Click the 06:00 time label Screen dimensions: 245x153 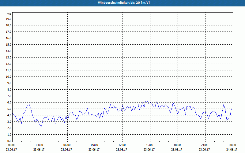coord(67,145)
